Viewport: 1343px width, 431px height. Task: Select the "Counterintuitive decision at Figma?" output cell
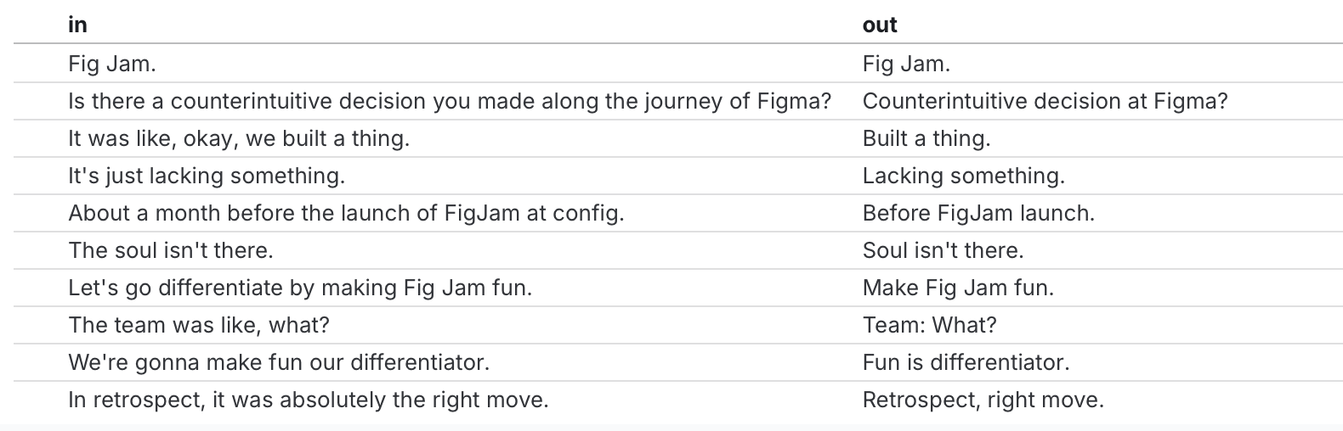pyautogui.click(x=1045, y=101)
